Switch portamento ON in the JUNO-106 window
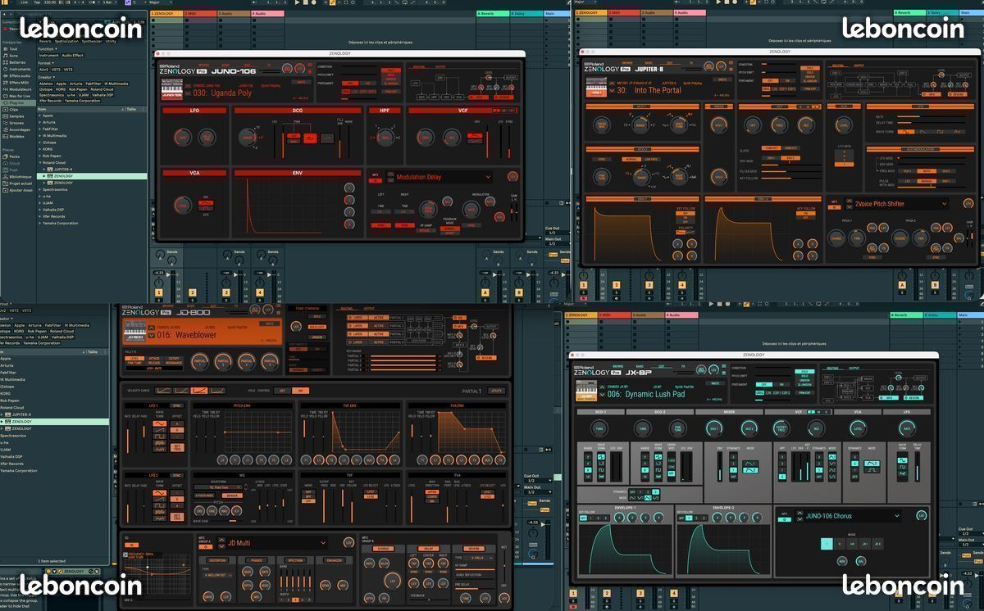Viewport: 984px width, 611px height. coord(367,83)
